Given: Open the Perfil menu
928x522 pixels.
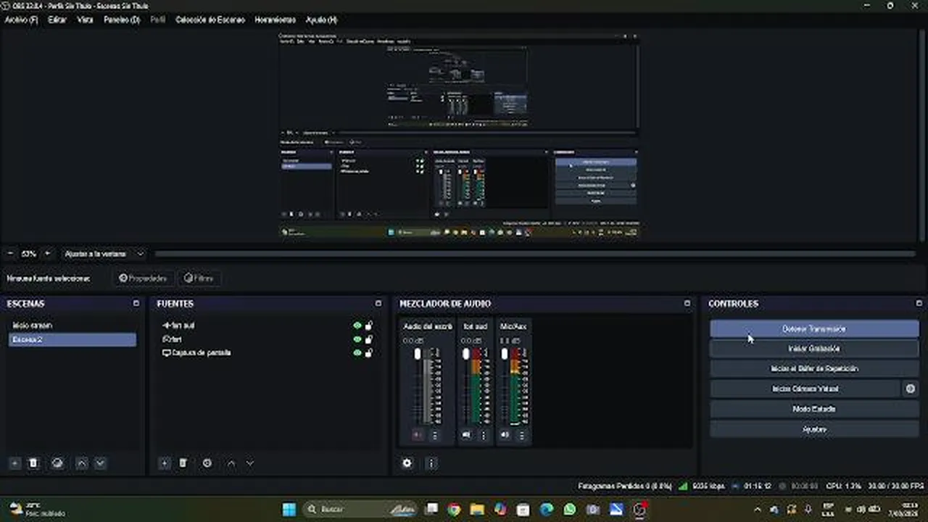Looking at the screenshot, I should pos(158,20).
